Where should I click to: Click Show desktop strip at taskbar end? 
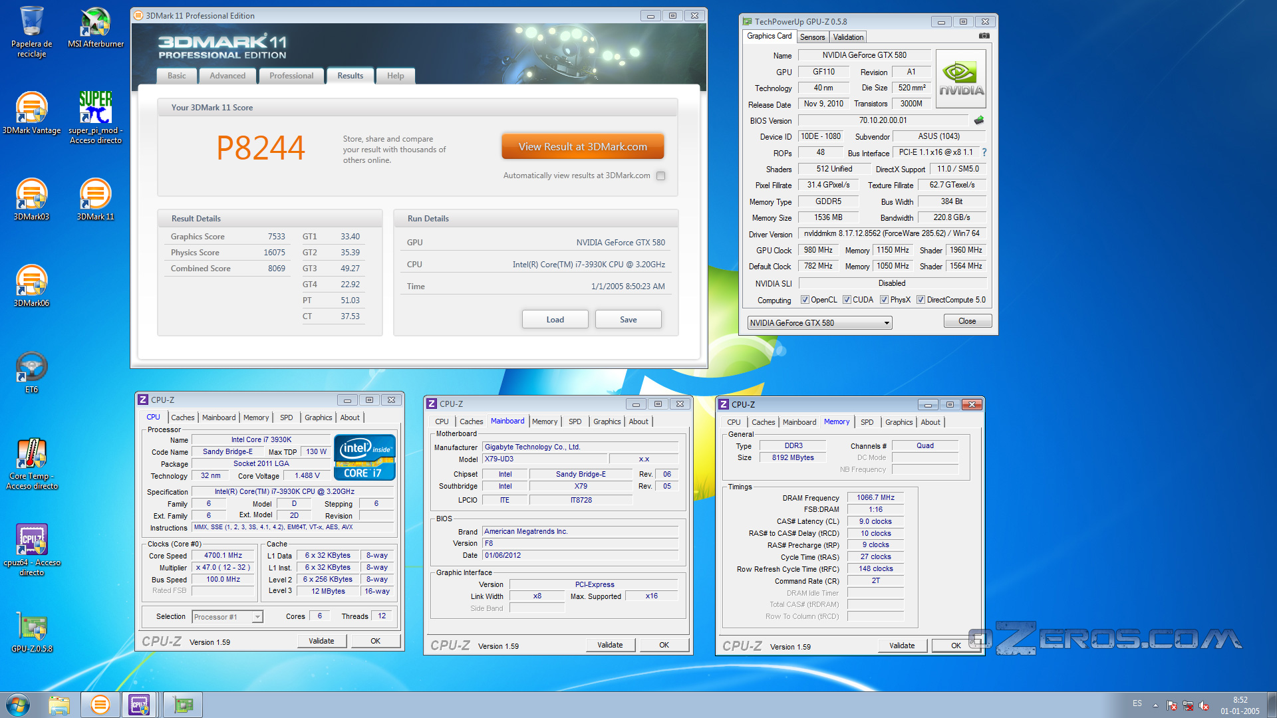pyautogui.click(x=1272, y=705)
